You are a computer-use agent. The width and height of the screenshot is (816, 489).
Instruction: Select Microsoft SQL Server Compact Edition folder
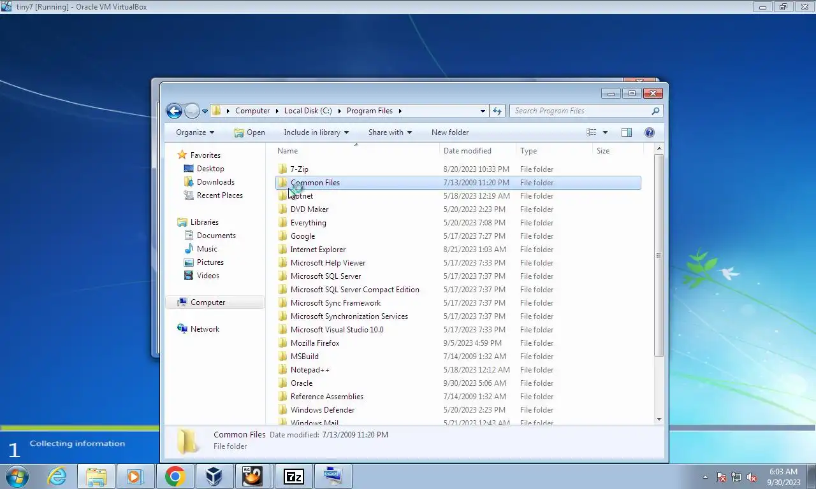click(x=354, y=290)
